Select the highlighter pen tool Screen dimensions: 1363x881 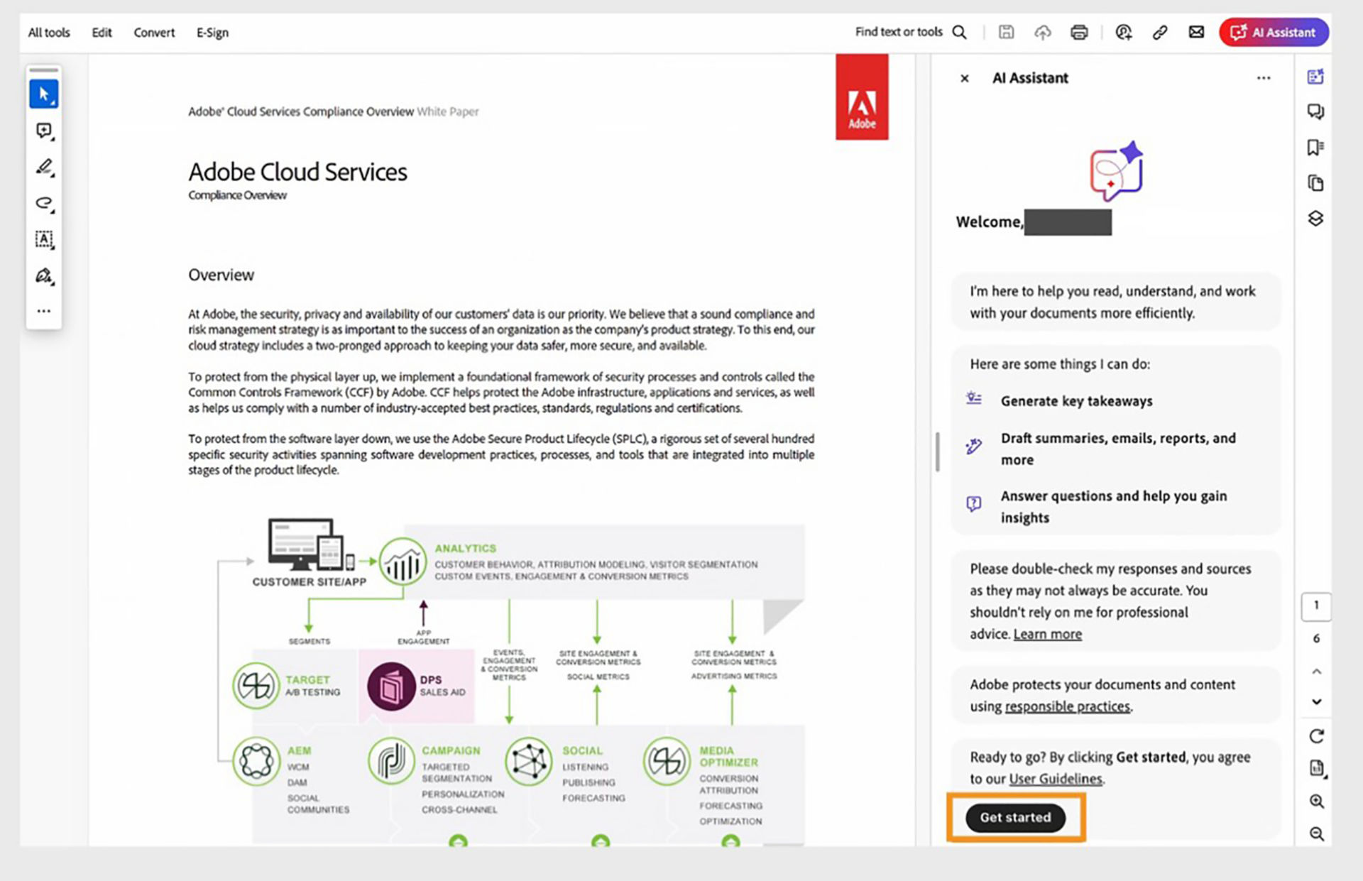point(44,167)
